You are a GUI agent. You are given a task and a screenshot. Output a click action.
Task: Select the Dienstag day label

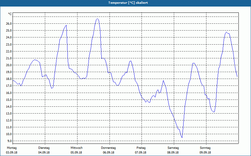(44, 148)
